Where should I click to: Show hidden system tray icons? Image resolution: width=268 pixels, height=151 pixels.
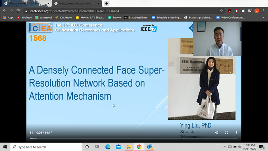[225, 147]
